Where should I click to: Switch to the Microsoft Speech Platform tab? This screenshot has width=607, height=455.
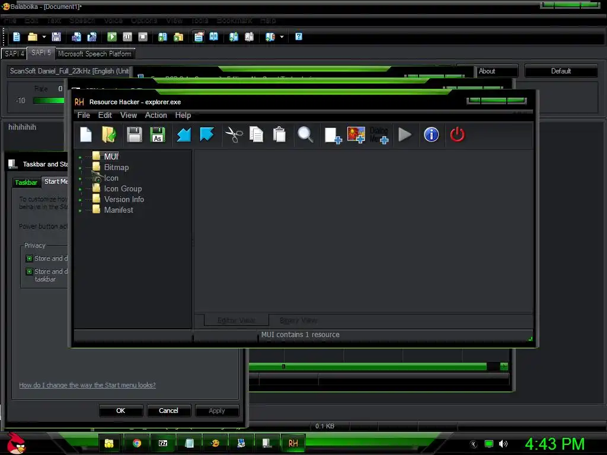(x=95, y=54)
